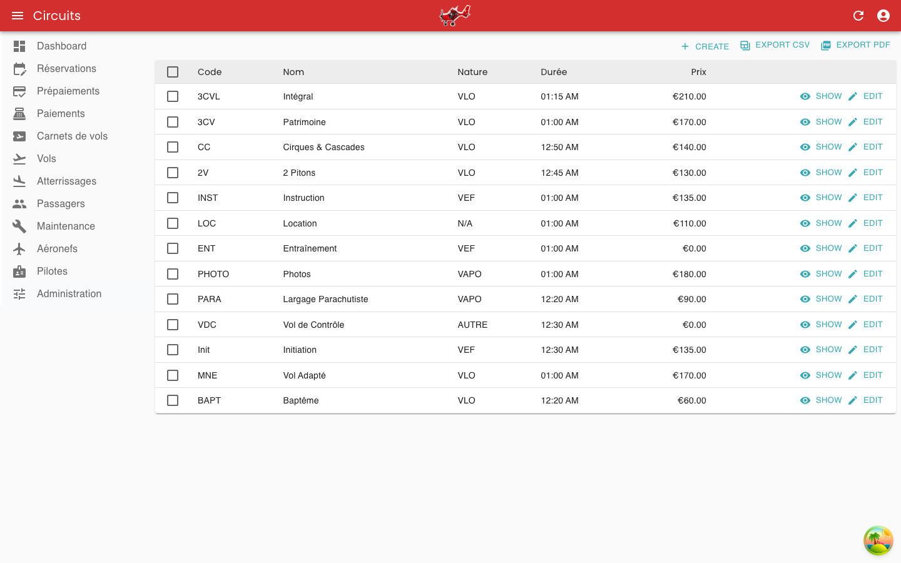
Task: Sort the table by Prix column header
Action: click(698, 72)
